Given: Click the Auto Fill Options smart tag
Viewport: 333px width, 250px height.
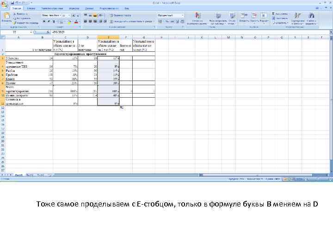Looking at the screenshot, I should pos(122,107).
